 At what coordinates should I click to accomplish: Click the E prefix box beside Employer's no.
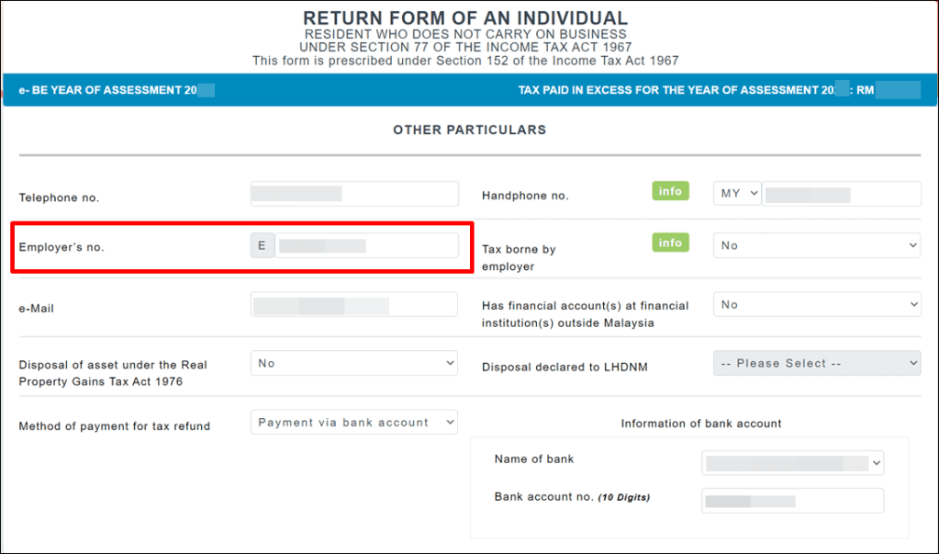coord(263,245)
